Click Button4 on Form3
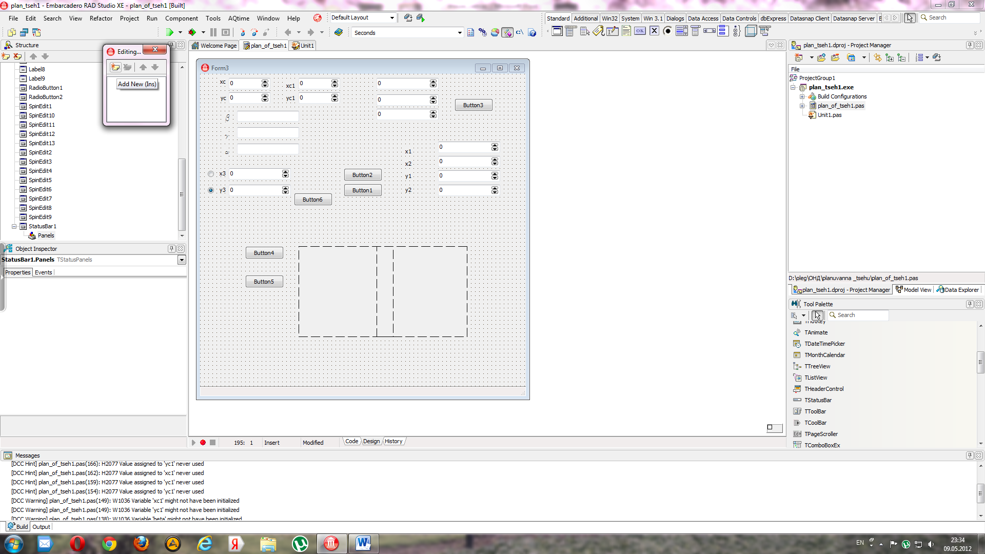Screen dimensions: 985x554 (264, 253)
